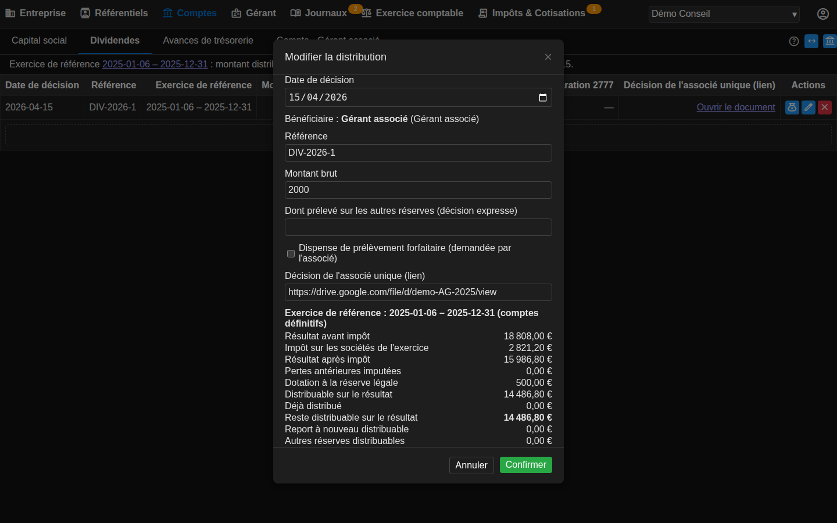
Task: Select the Dividendes tab
Action: pos(115,41)
